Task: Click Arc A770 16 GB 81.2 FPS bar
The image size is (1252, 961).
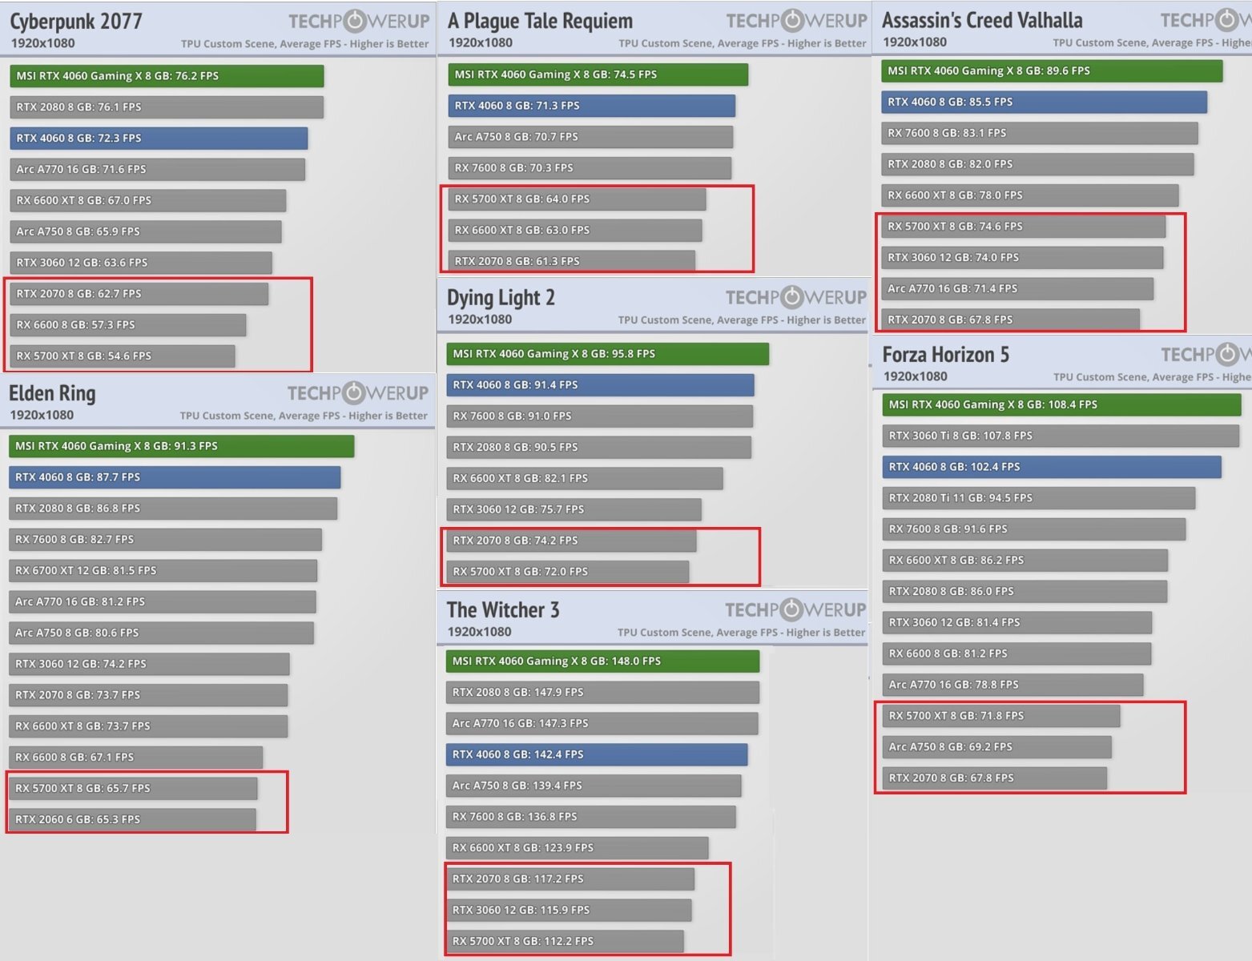Action: (x=163, y=602)
